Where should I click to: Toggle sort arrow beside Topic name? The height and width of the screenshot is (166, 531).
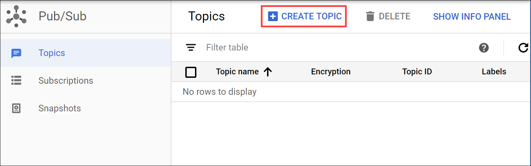pyautogui.click(x=268, y=72)
